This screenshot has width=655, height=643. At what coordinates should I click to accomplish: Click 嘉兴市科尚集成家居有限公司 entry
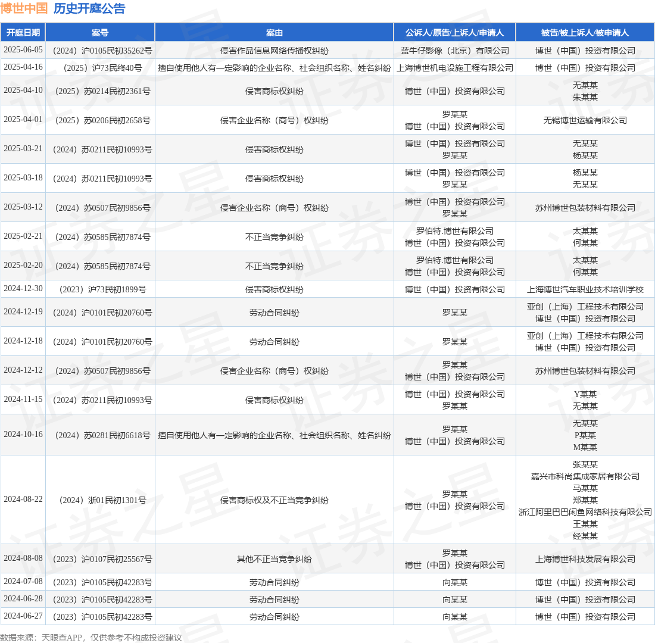coord(585,476)
